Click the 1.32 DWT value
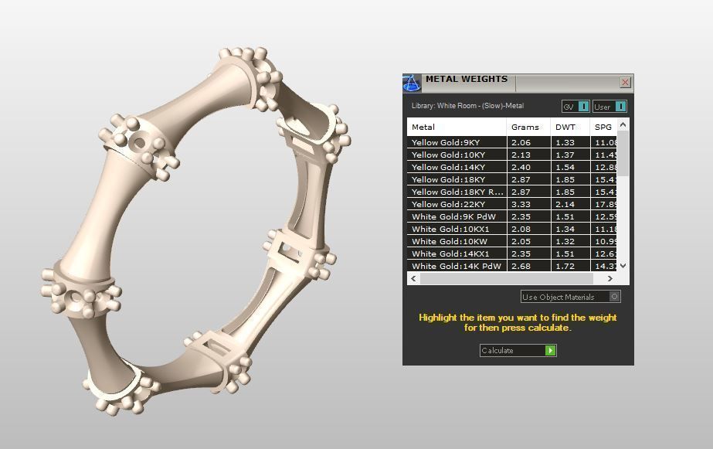The image size is (713, 449). coord(565,241)
